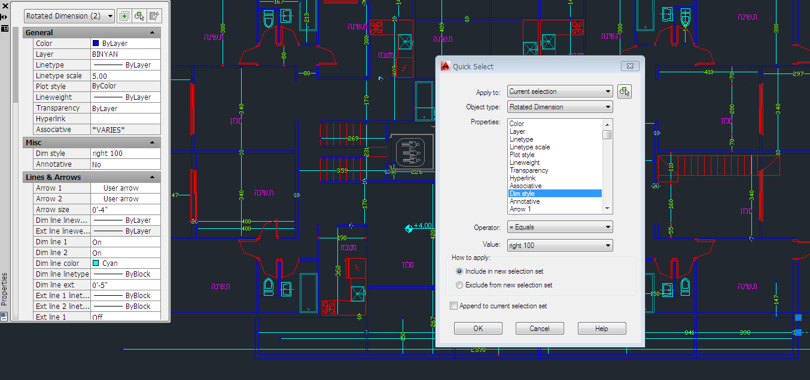Close the Properties palette with the X icon
The height and width of the screenshot is (380, 810).
coord(4,6)
